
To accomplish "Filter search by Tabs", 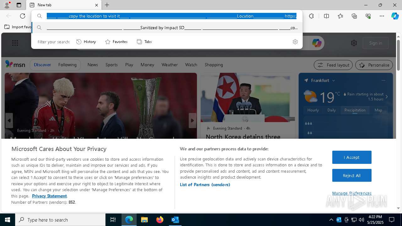I will 144,42.
